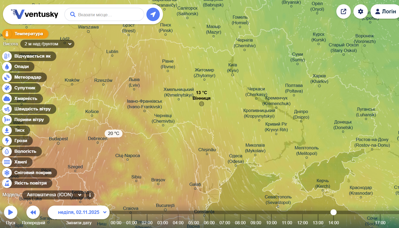Open the model dropdown Автоматична (ICON)
The height and width of the screenshot is (228, 399).
pos(53,195)
